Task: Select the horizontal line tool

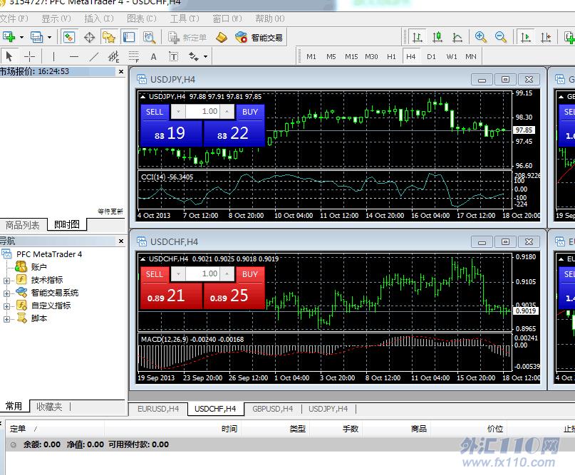Action: 74,56
